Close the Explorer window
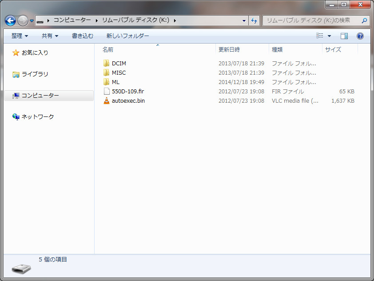 click(360, 4)
